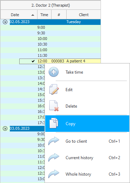
Task: Collapse the 02.05.2023 date group
Action: (5, 22)
